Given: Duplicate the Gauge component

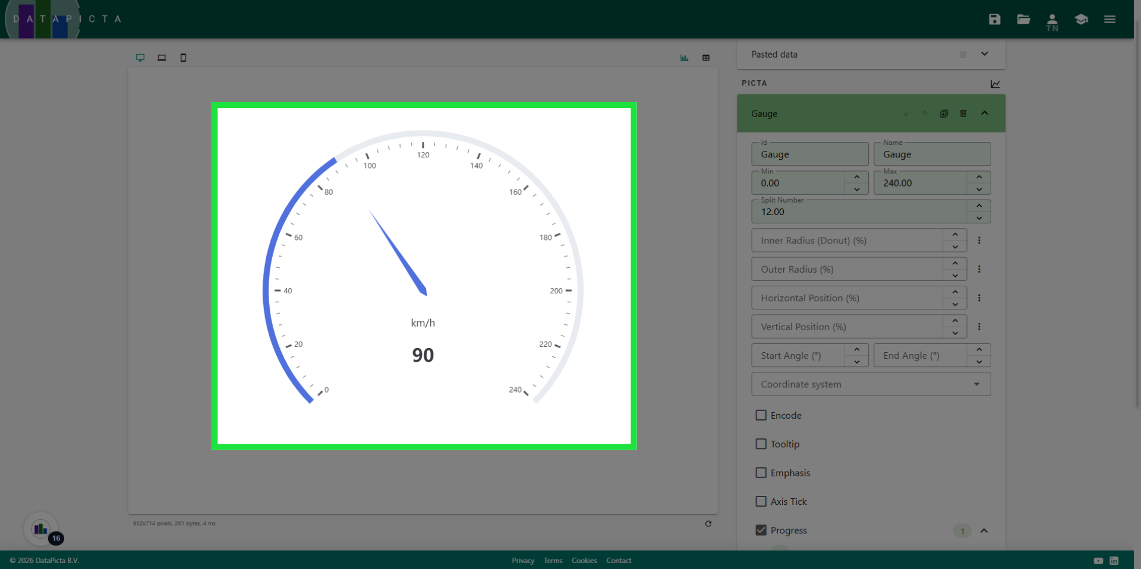Looking at the screenshot, I should click(944, 113).
